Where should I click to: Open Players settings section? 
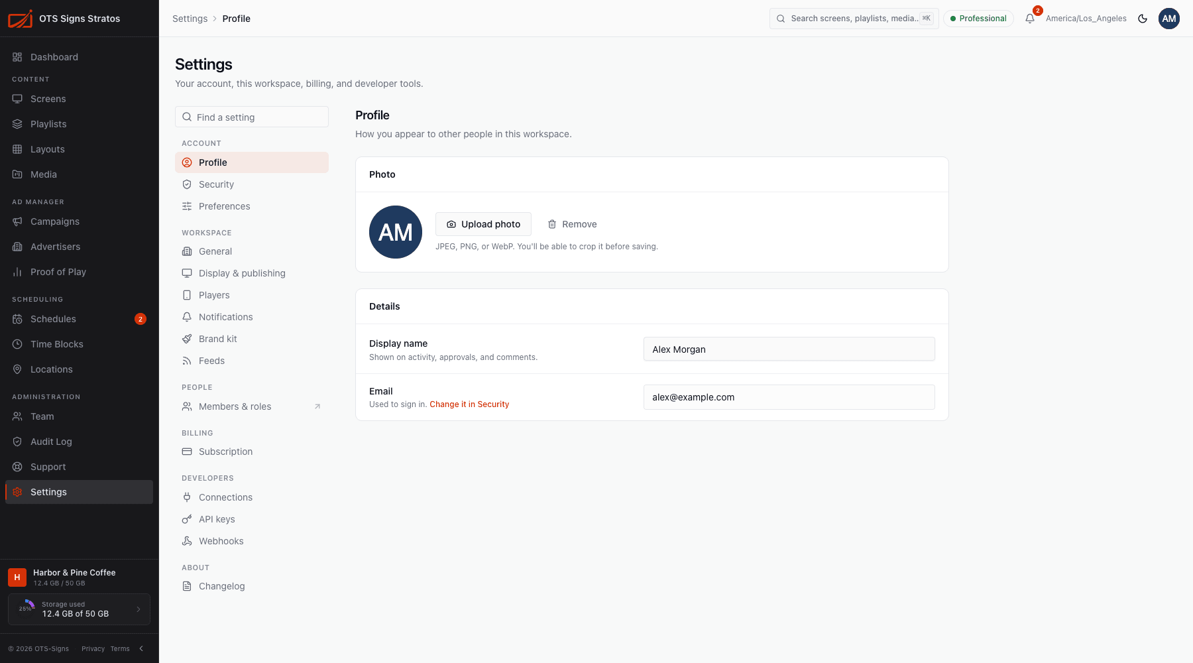252,295
